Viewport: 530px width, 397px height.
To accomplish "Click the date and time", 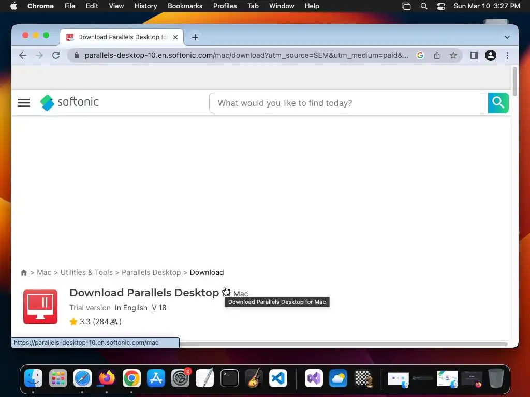I will point(487,6).
